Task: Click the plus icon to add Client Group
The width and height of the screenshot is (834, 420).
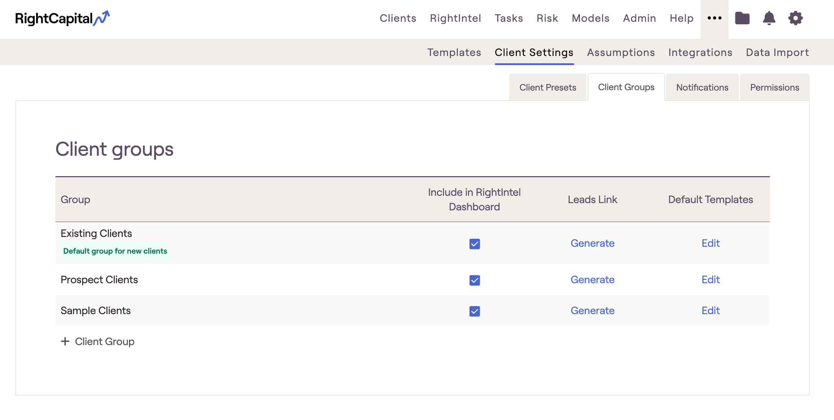Action: [65, 341]
